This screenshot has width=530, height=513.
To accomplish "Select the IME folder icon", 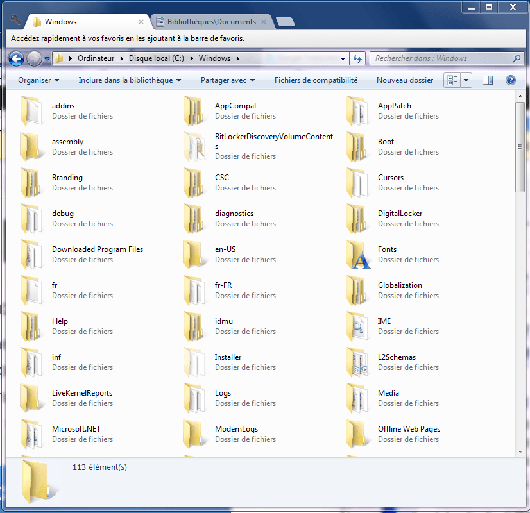I will click(x=357, y=326).
